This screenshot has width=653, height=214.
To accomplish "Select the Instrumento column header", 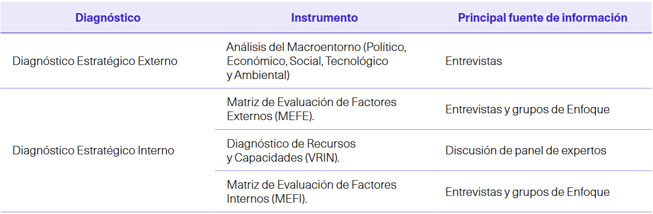I will 324,18.
